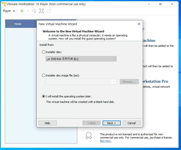
Task: Click 'Welcome to the New Virtual Machine Wizard' heading
Action: 73,31
